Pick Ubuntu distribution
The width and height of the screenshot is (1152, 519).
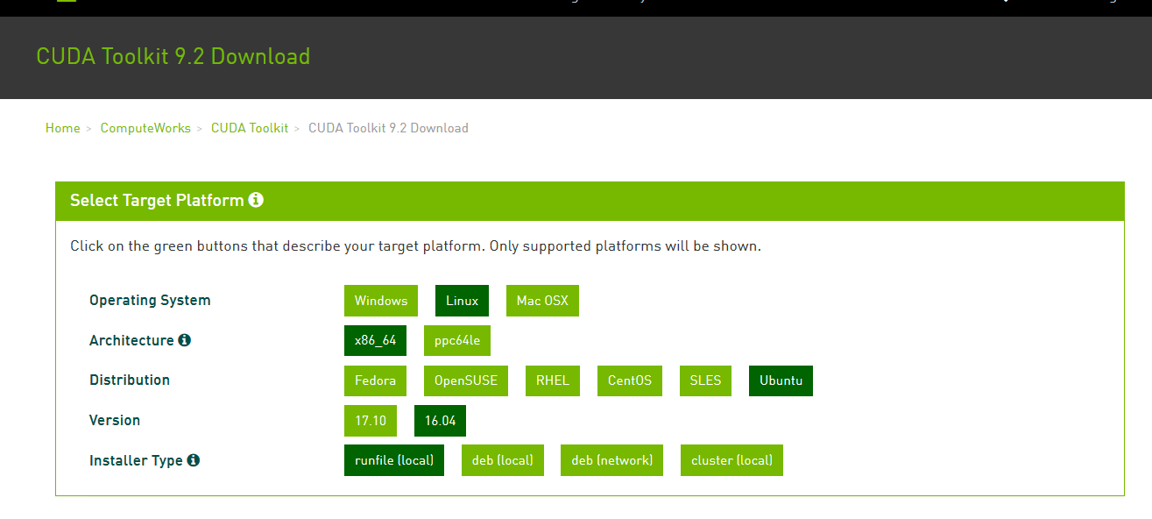(x=781, y=380)
